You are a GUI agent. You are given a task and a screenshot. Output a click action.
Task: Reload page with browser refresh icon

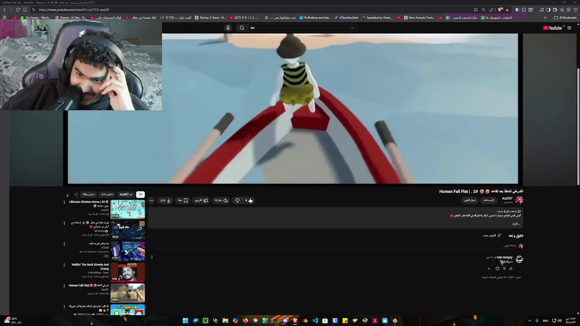[x=18, y=10]
